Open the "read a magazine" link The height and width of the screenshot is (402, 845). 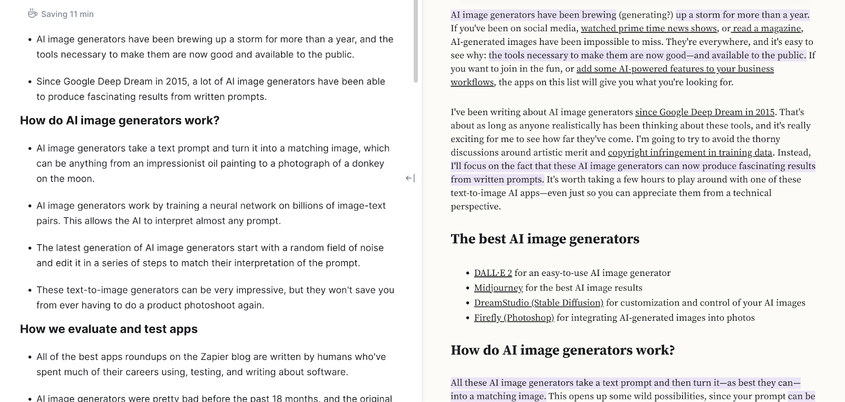click(767, 28)
